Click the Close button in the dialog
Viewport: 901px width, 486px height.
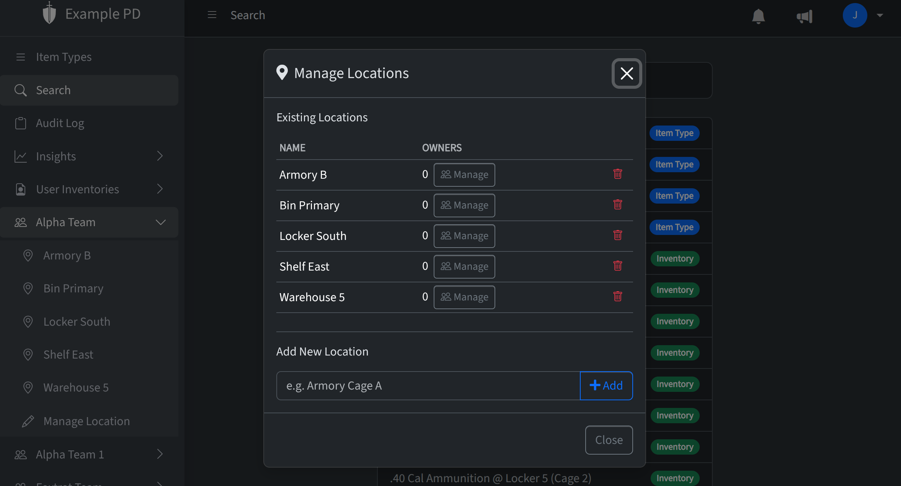point(609,440)
